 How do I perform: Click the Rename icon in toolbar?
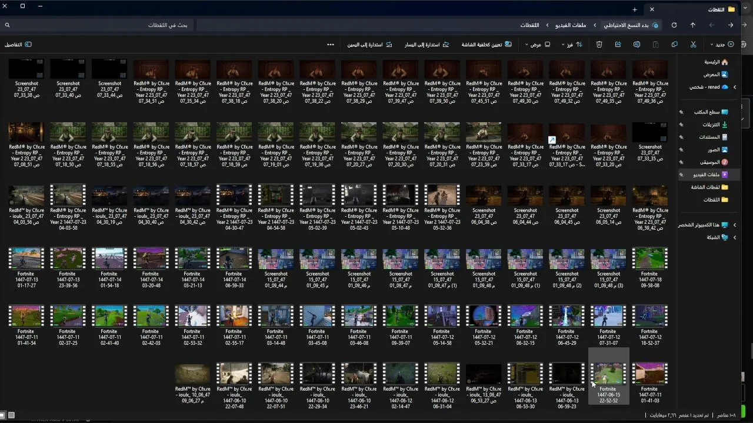(x=637, y=45)
